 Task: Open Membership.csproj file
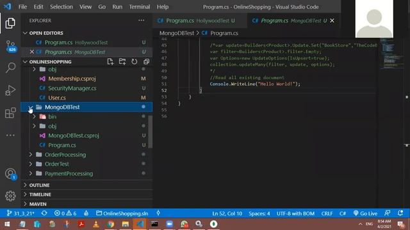pyautogui.click(x=72, y=79)
